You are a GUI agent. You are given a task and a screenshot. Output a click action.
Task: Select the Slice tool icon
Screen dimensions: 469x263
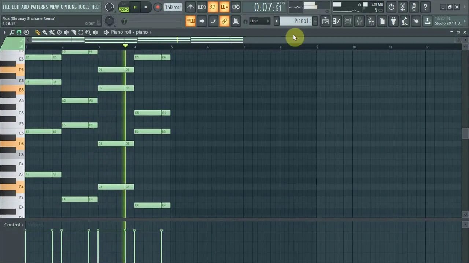pyautogui.click(x=74, y=33)
